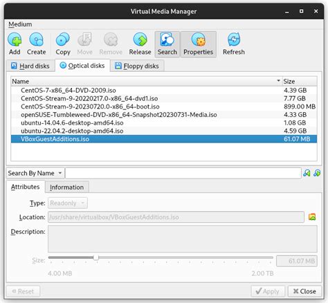This screenshot has width=328, height=303.
Task: Select VBoxGuestAdditions.iso in the list
Action: [164, 139]
